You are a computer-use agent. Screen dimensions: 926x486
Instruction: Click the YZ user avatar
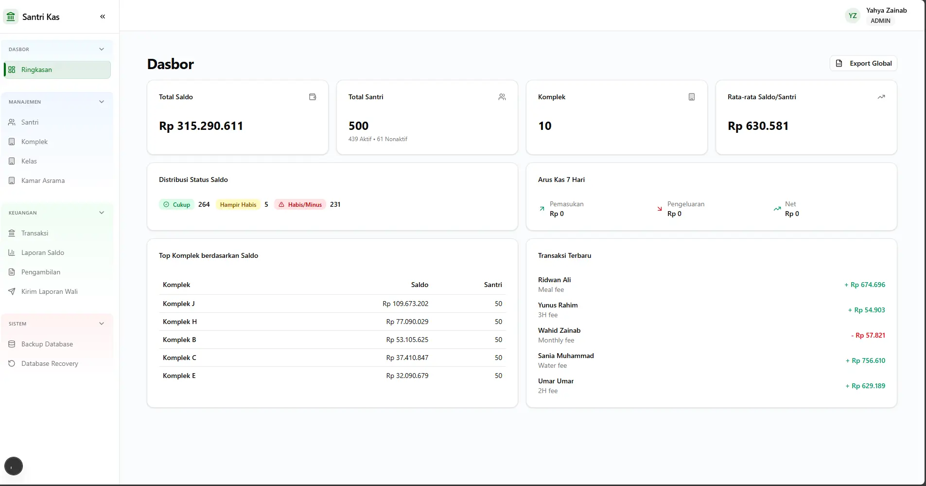pos(853,16)
